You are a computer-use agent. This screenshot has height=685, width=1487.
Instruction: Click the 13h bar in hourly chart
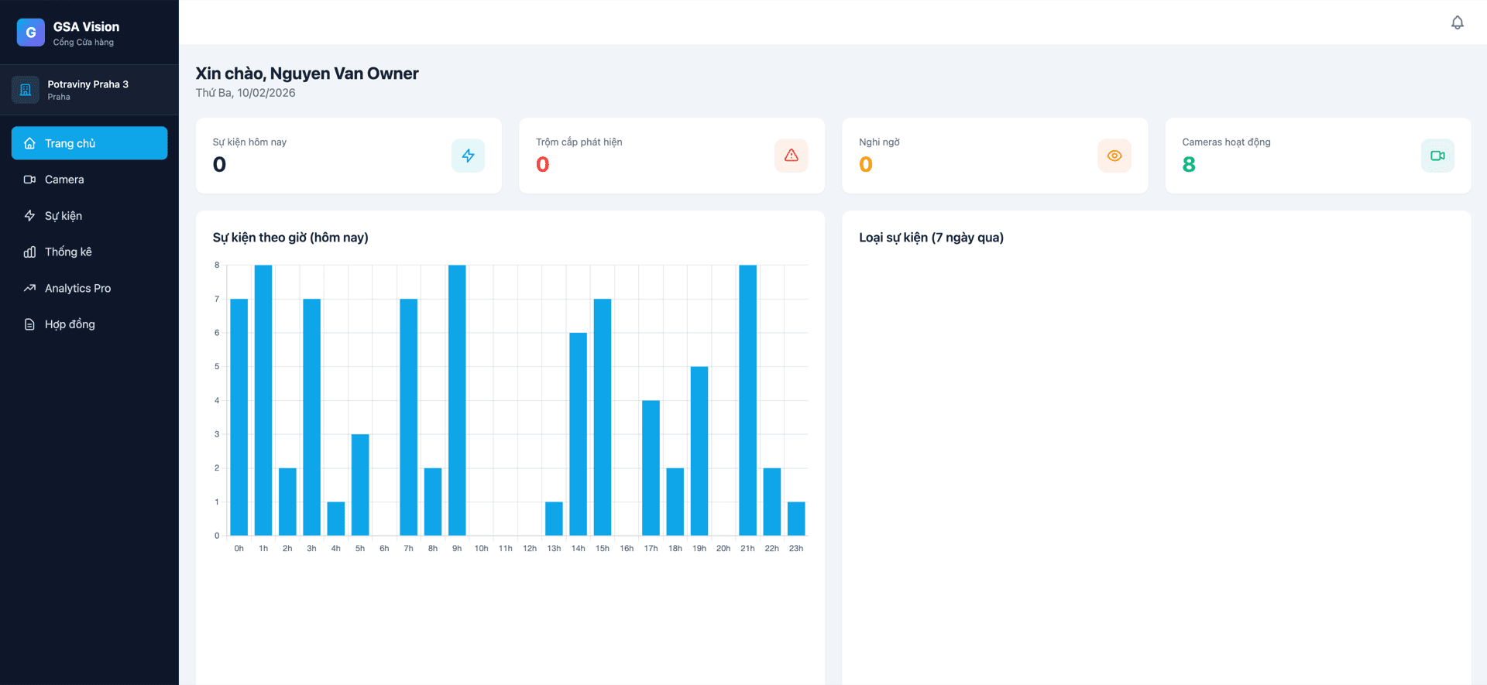point(554,519)
